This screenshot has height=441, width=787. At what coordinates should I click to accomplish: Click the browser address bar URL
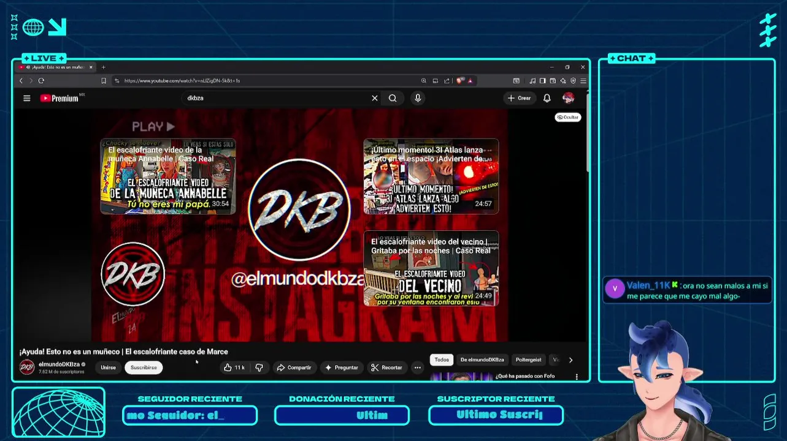click(x=182, y=81)
